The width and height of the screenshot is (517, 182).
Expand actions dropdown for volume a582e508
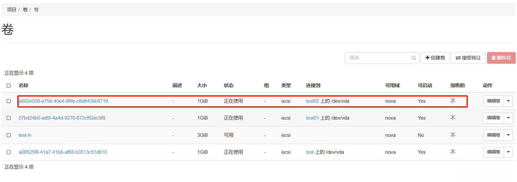(x=508, y=101)
